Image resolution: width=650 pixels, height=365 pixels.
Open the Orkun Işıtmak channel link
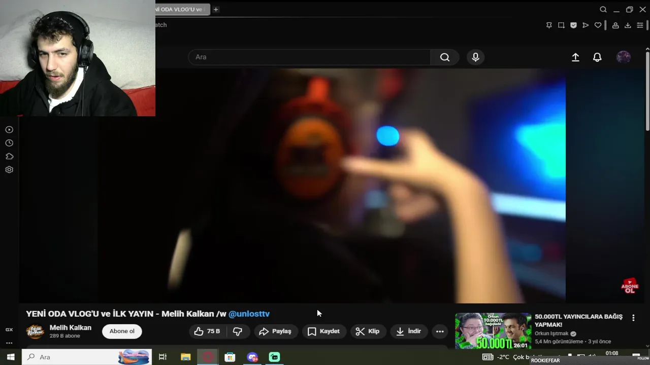(552, 334)
